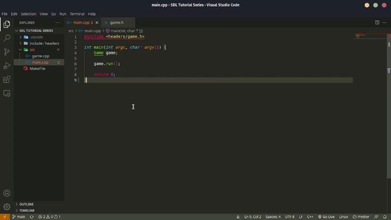This screenshot has width=391, height=220.
Task: Close the main.cpp tab
Action: coord(97,23)
